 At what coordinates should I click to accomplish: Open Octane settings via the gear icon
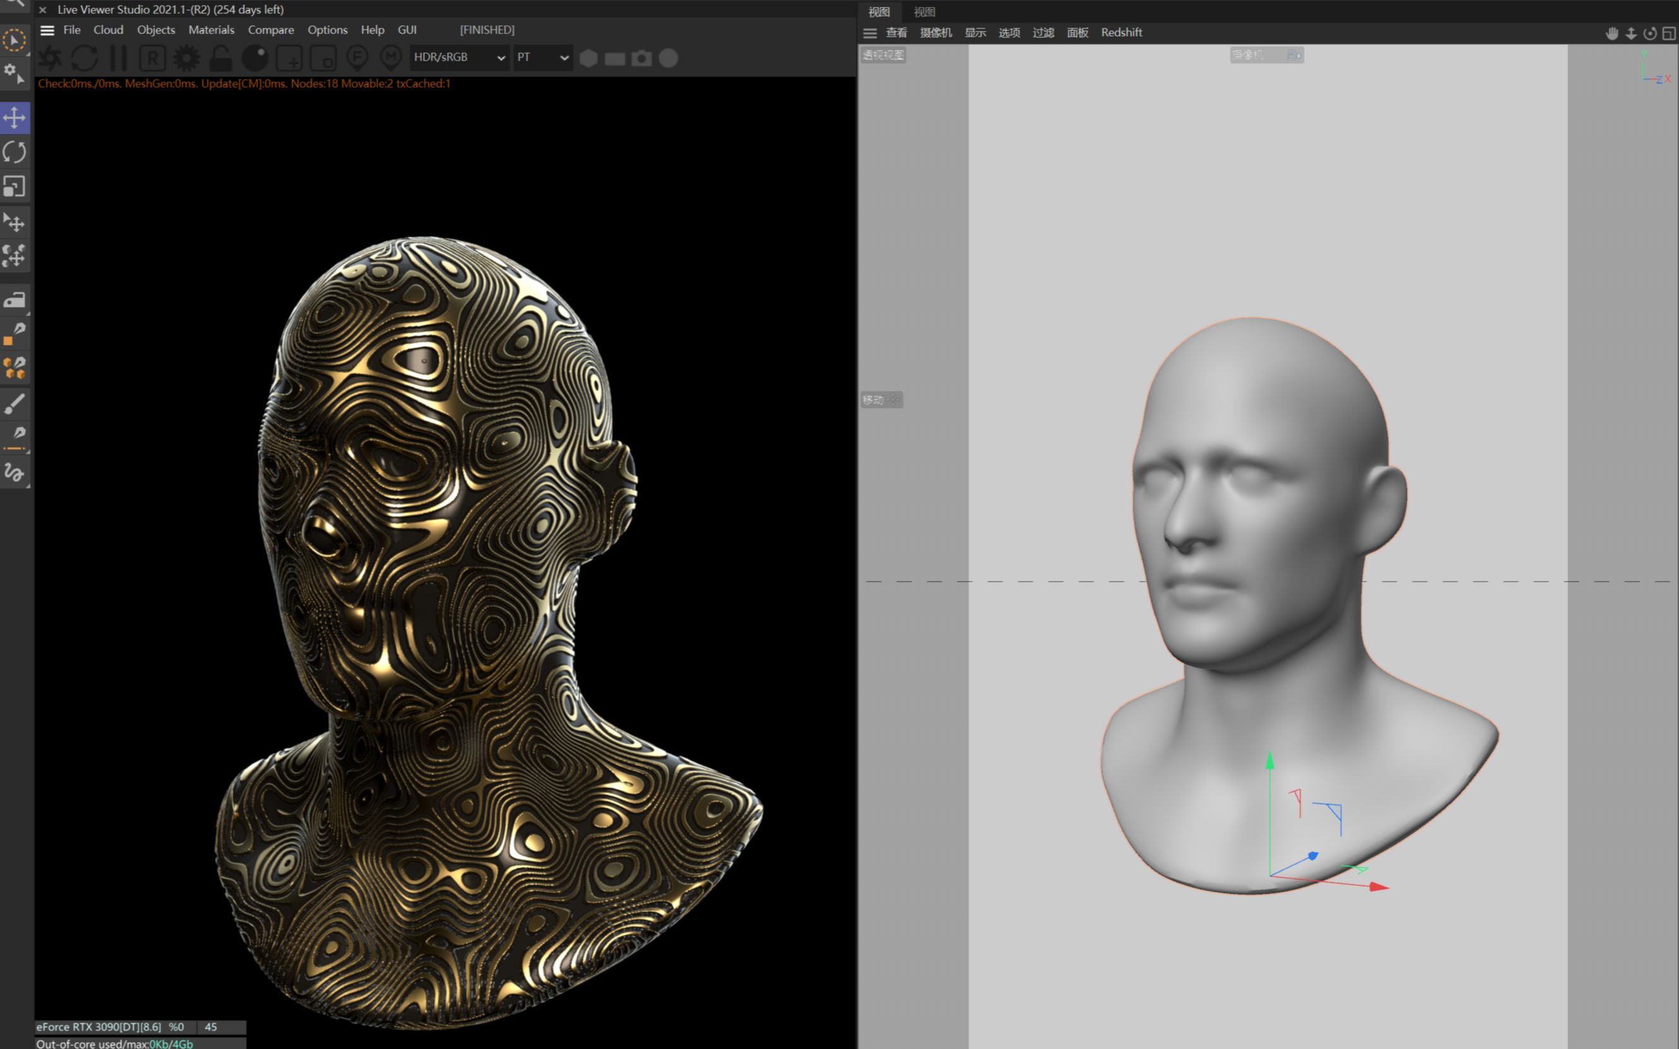click(186, 58)
